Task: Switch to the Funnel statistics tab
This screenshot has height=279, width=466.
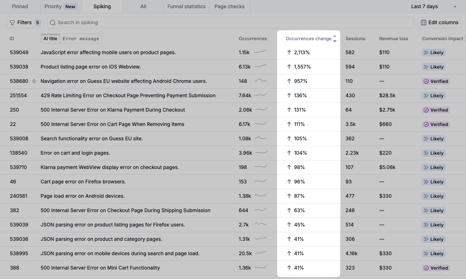Action: (186, 7)
